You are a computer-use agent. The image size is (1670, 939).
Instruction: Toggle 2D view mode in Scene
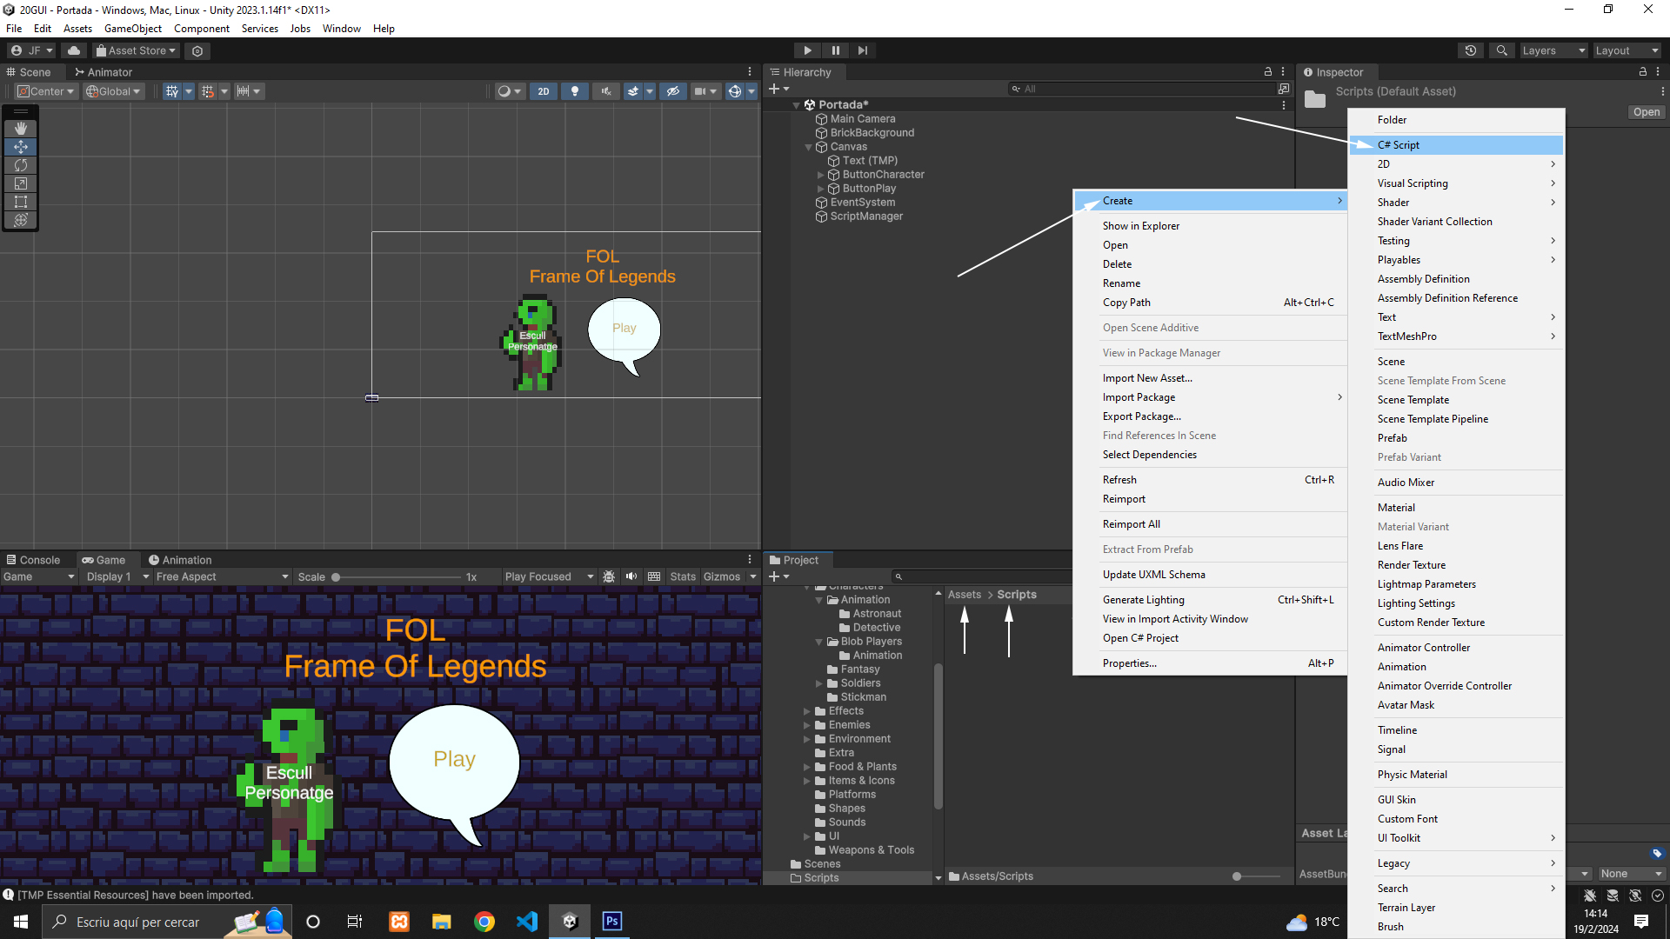click(x=544, y=91)
